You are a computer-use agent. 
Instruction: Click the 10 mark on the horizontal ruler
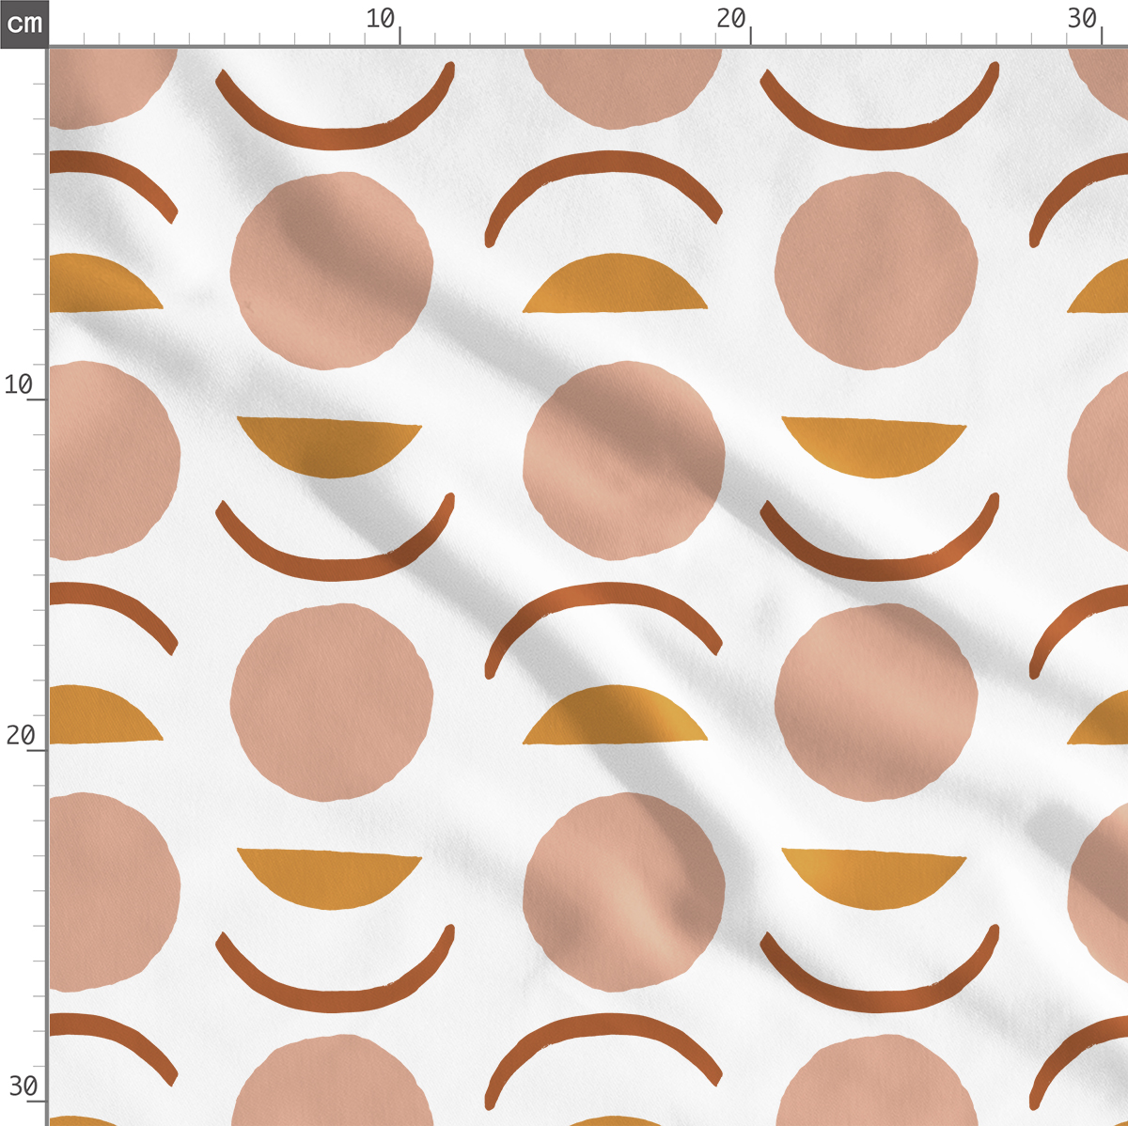point(381,19)
